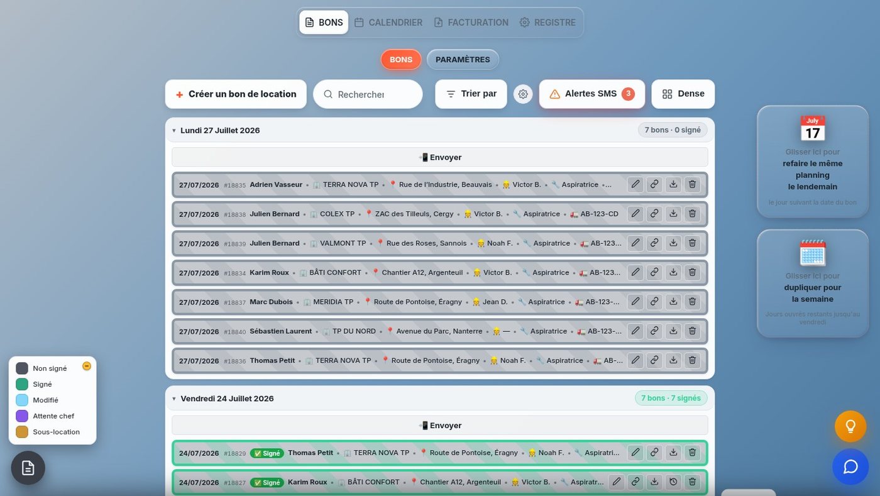Image resolution: width=880 pixels, height=496 pixels.
Task: Click the dark document button at bottom left
Action: pyautogui.click(x=28, y=468)
